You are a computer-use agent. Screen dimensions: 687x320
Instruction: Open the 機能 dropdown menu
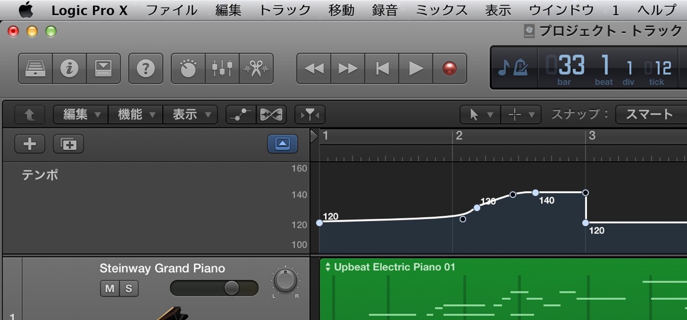pos(136,115)
